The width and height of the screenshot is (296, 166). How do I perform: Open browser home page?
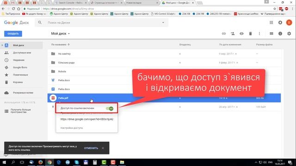[18, 9]
